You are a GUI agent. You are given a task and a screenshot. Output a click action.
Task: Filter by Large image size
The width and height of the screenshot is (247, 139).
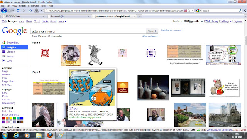coord(5,71)
